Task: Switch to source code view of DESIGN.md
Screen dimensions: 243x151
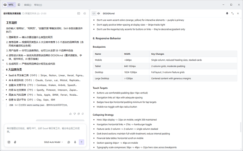Action: point(94,13)
